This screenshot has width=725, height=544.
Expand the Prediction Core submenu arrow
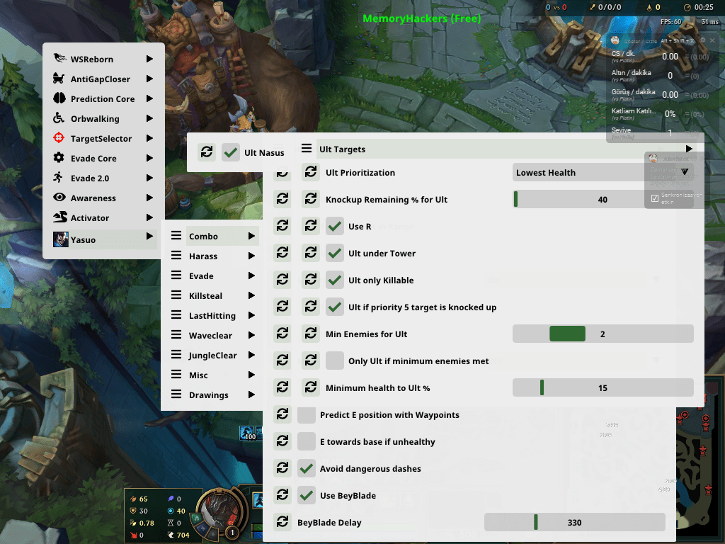149,98
